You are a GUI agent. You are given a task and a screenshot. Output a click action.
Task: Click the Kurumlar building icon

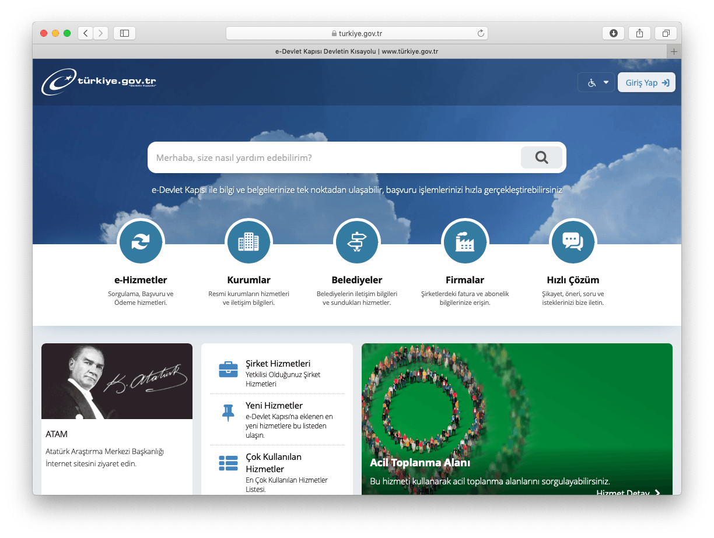(249, 241)
